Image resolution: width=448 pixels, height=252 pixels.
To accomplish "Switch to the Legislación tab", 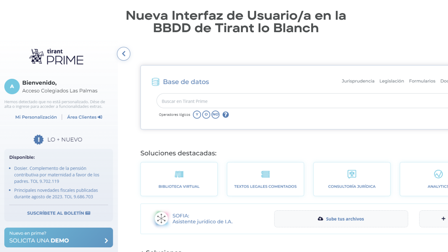I will pos(392,81).
